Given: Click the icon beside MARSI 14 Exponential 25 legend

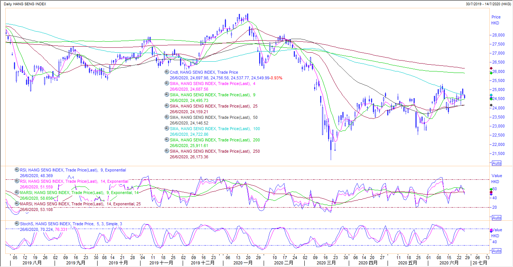Looking at the screenshot, I should click(x=17, y=203).
